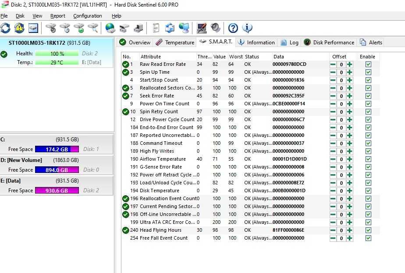This screenshot has width=405, height=273.
Task: Click the document report toolbar icon
Action: (156, 28)
